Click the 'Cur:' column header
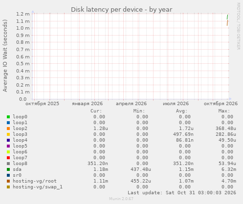Screen dimensions: 243x204 [x=96, y=111]
